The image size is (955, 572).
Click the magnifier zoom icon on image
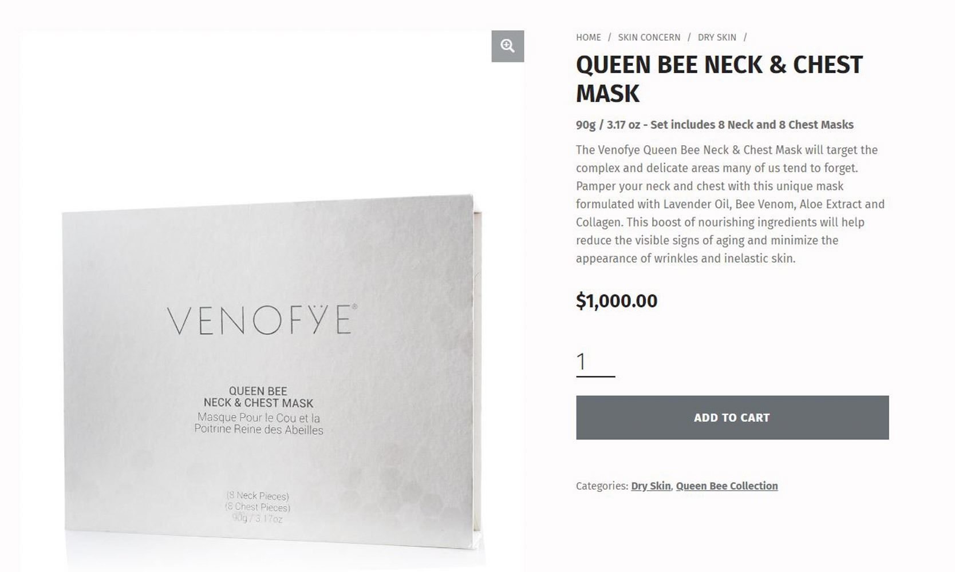pos(507,46)
